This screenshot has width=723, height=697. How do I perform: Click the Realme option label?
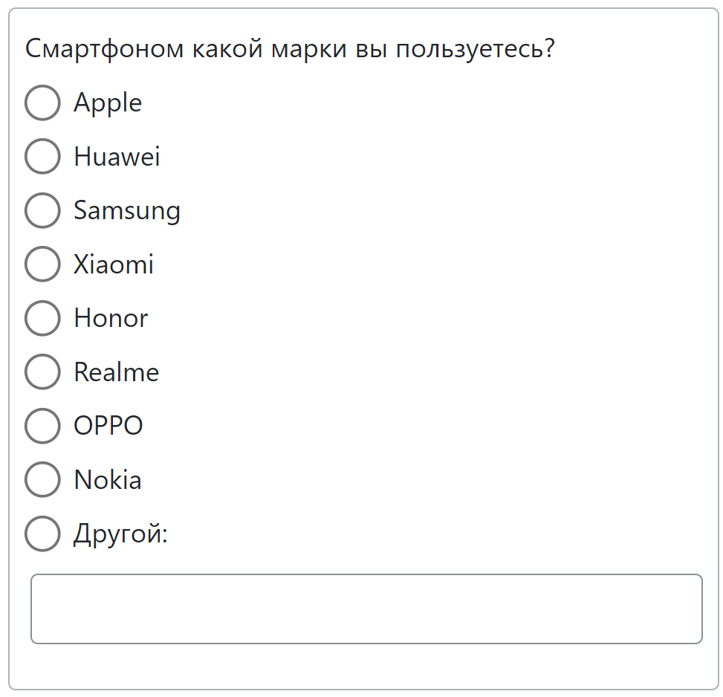pos(115,372)
